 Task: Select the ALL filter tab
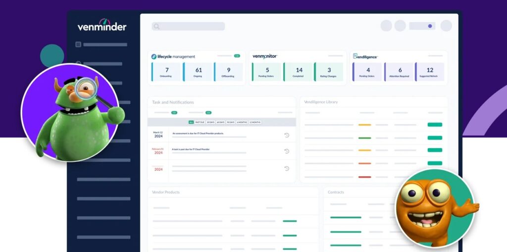[191, 122]
